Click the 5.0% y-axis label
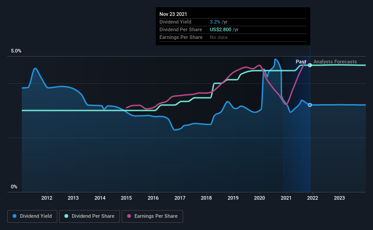373x230 pixels. (x=16, y=51)
